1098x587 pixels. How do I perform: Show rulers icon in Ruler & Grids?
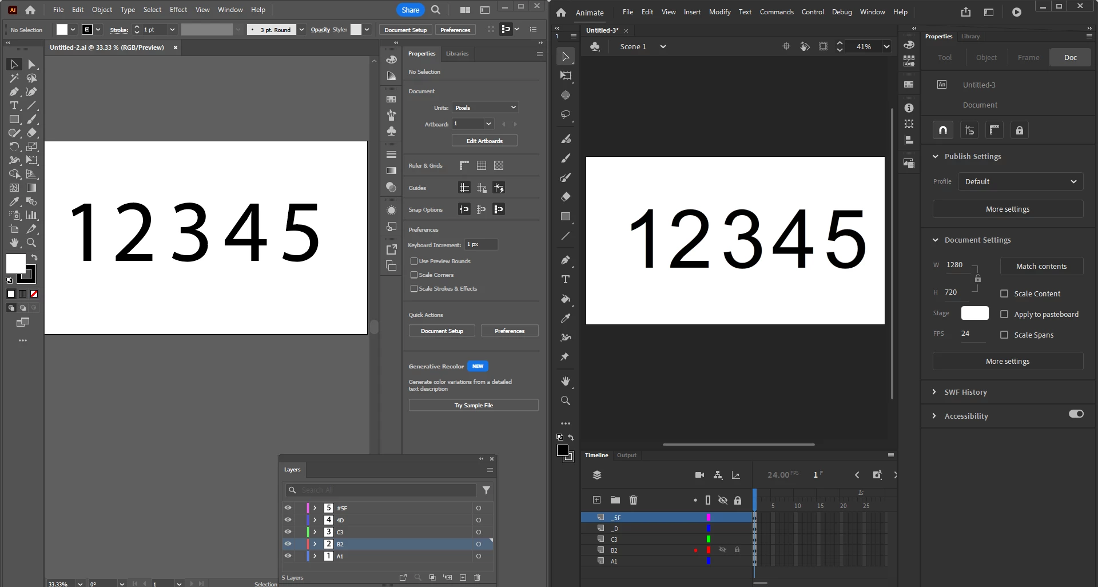coord(464,165)
